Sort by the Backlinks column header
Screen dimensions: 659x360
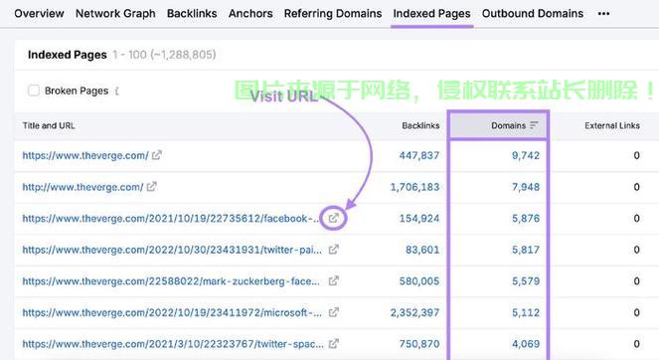click(x=420, y=125)
